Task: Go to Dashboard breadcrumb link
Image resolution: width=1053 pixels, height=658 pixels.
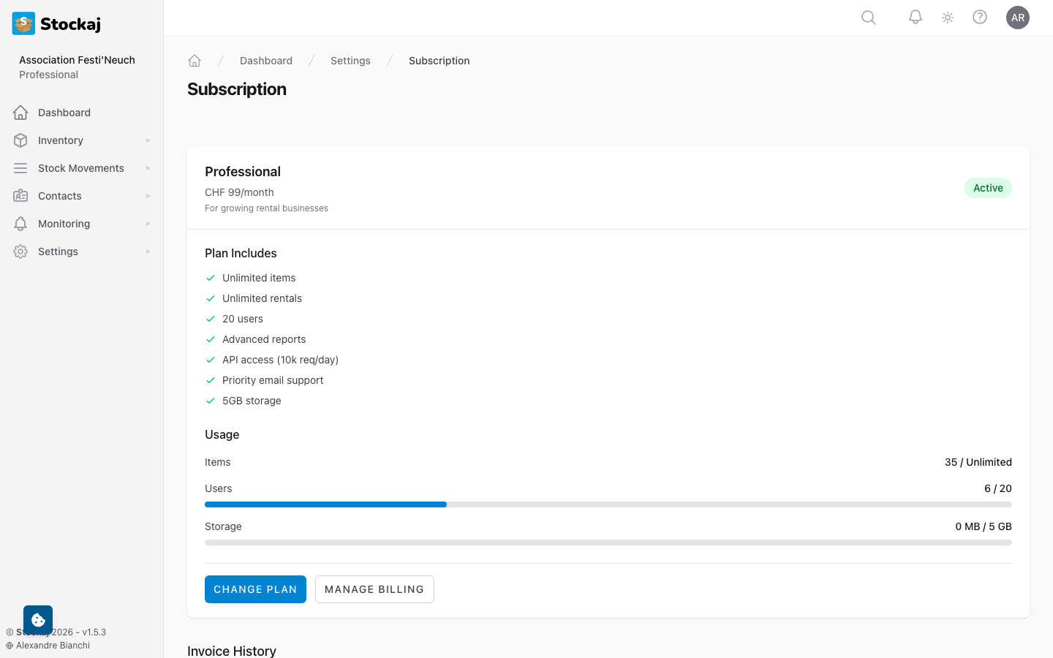Action: (266, 61)
